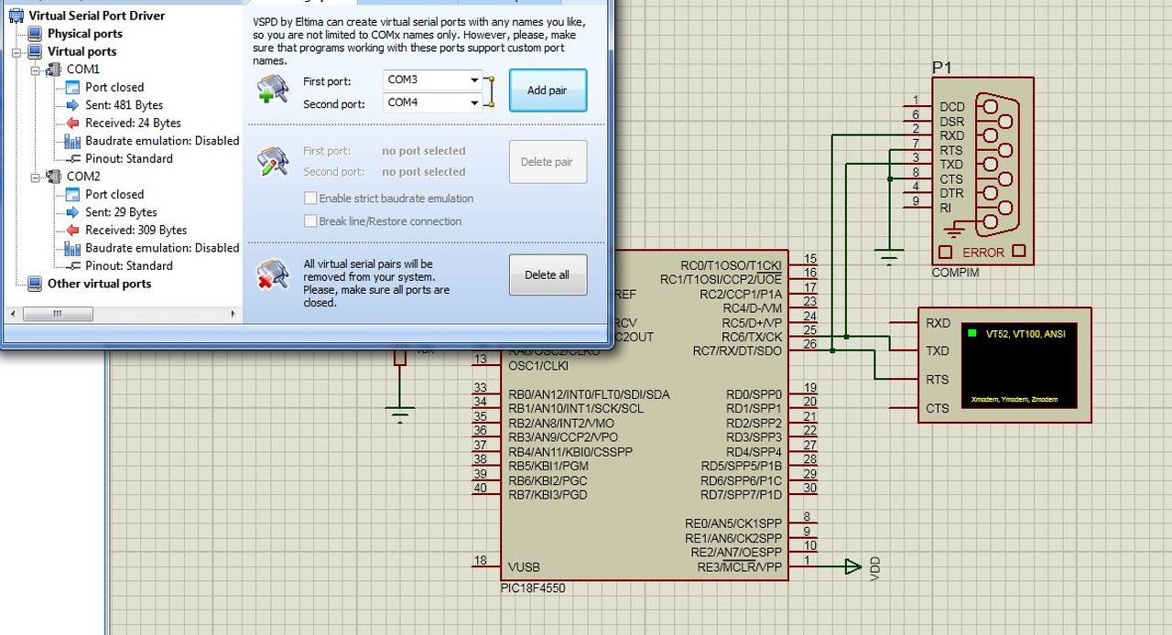Select 'Sent: 29 Bytes' under COM2
This screenshot has height=635, width=1172.
coord(121,212)
